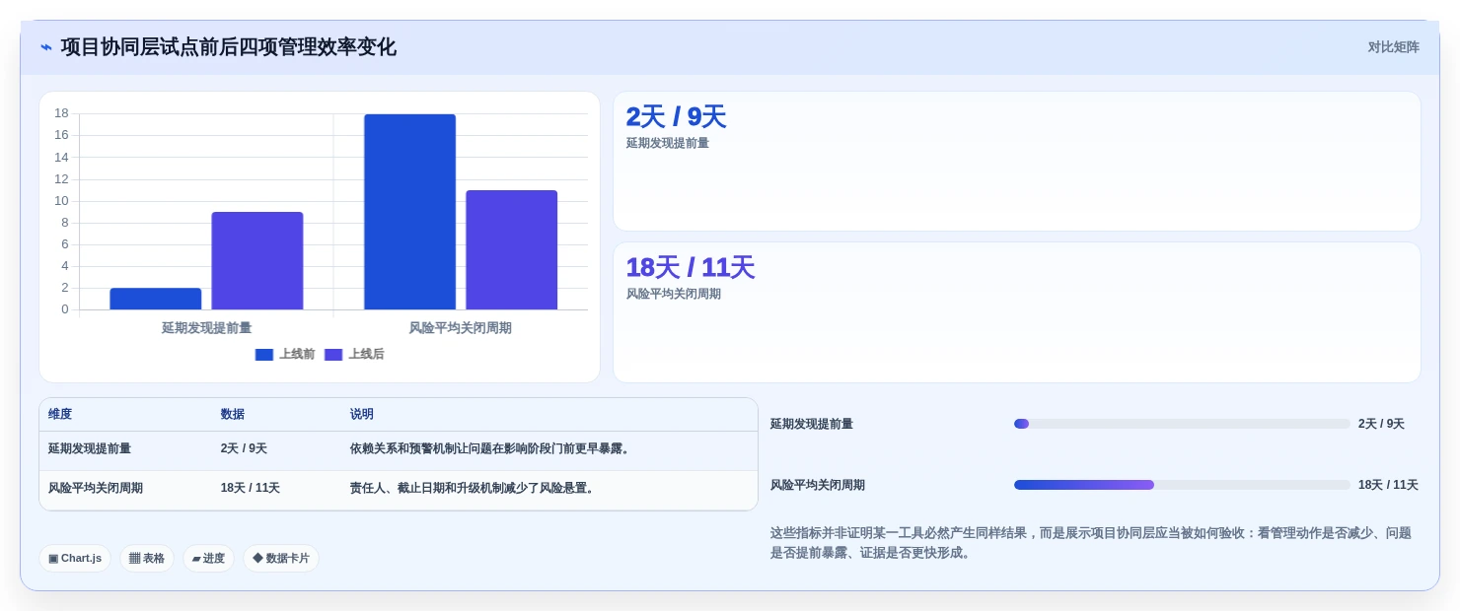This screenshot has width=1460, height=611.
Task: Click the 说明 table column header
Action: tap(362, 415)
